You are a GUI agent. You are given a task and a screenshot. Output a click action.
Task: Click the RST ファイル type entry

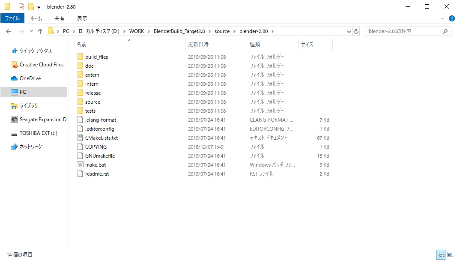coord(261,174)
